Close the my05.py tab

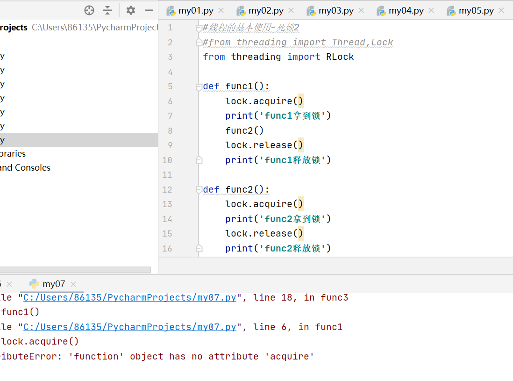pos(501,10)
